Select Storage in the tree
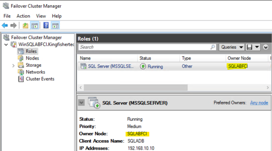The width and height of the screenshot is (272, 151). tap(33, 65)
